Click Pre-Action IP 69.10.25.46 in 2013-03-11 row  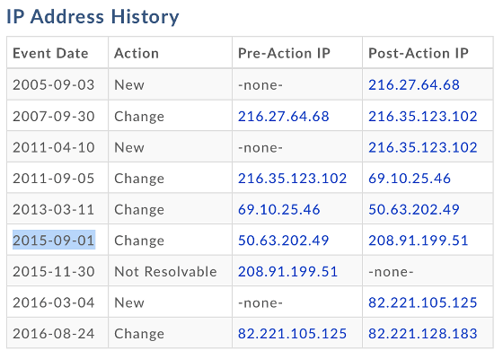[279, 209]
